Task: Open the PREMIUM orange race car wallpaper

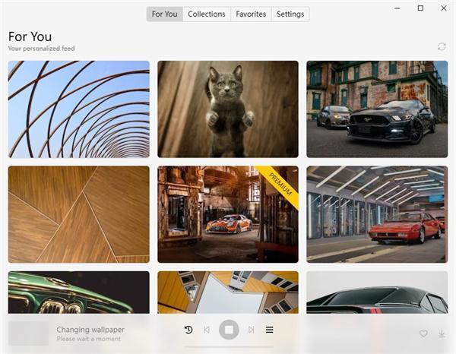Action: pyautogui.click(x=228, y=214)
